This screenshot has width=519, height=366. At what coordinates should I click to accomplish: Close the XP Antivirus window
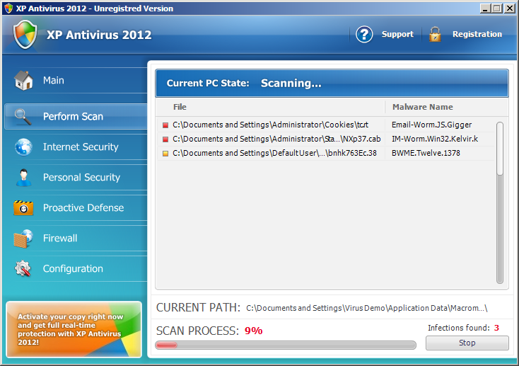[x=509, y=8]
